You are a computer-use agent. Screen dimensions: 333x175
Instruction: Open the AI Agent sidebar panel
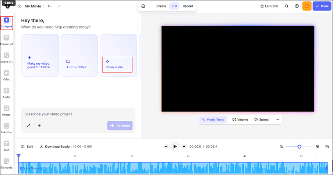[6, 23]
